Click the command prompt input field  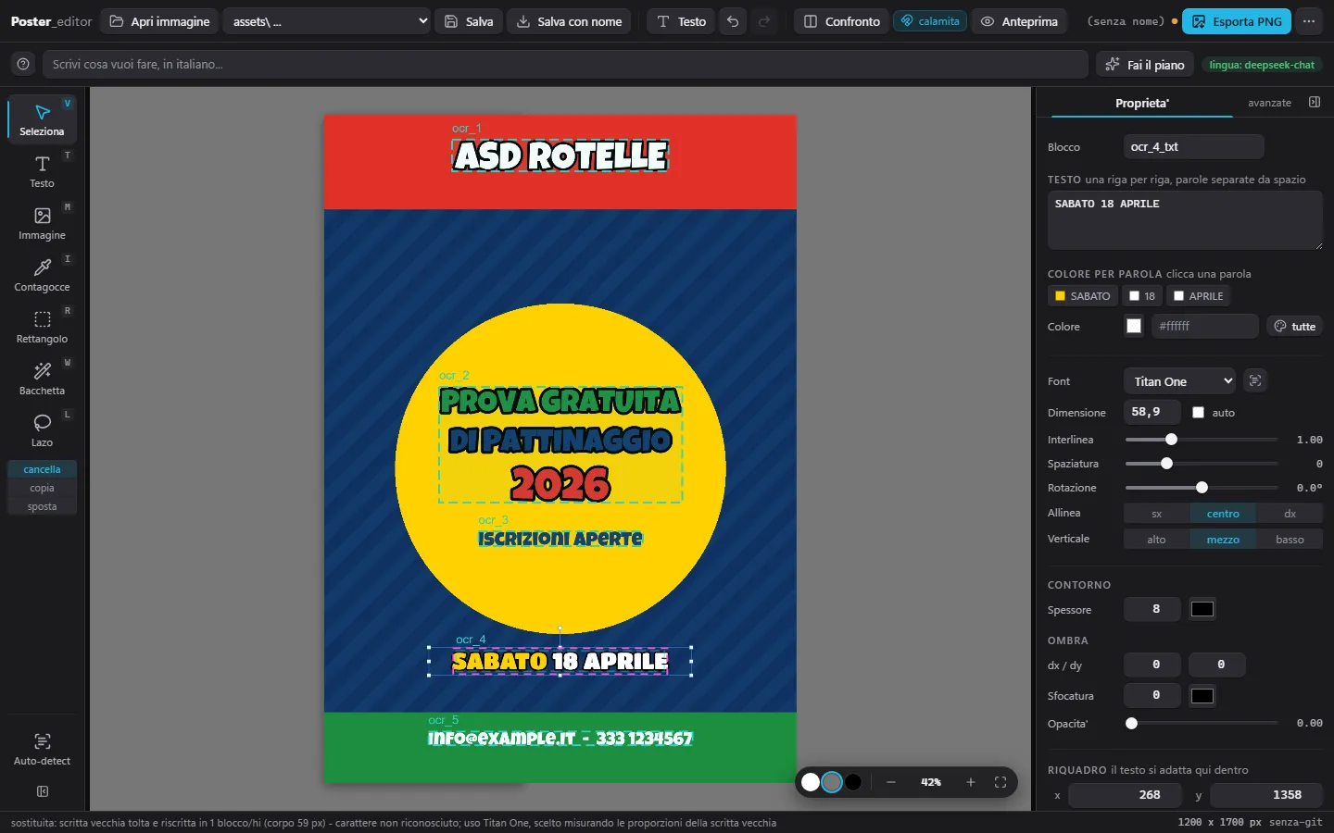point(565,64)
